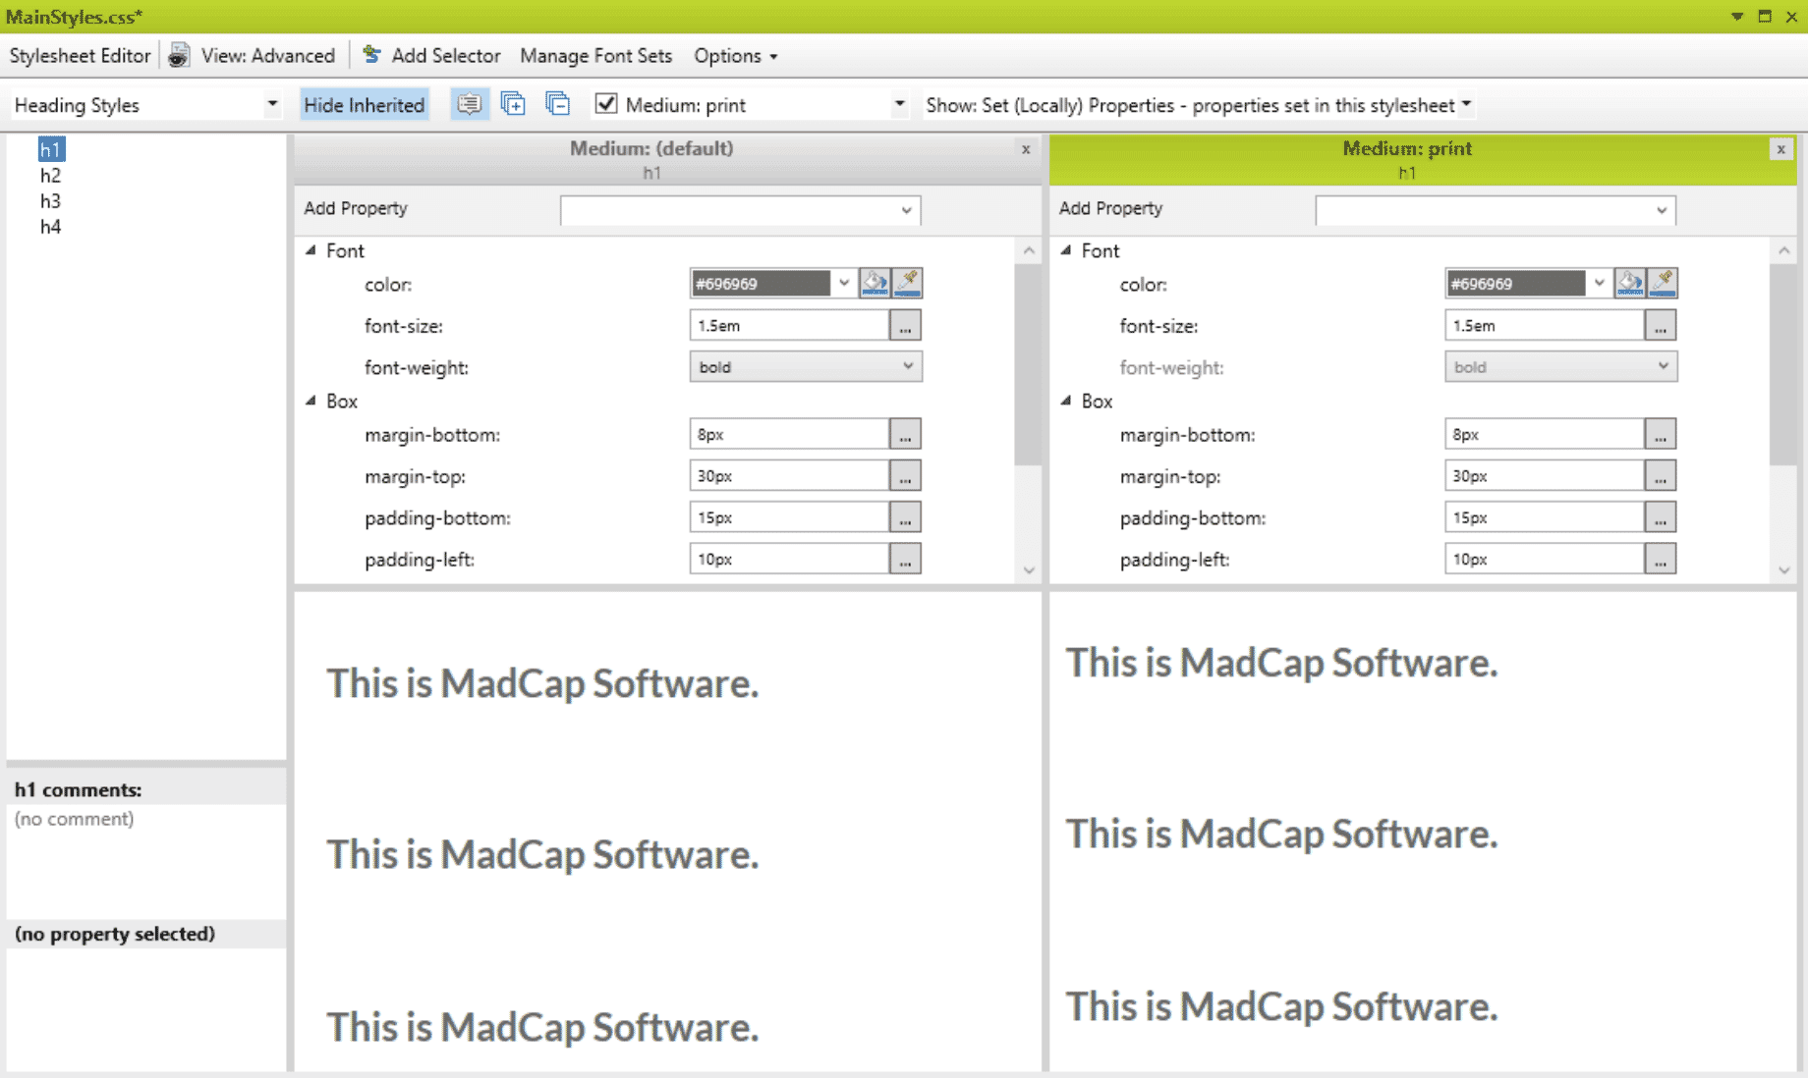Image resolution: width=1808 pixels, height=1078 pixels.
Task: Click ellipsis button for print font-size
Action: [x=1661, y=325]
